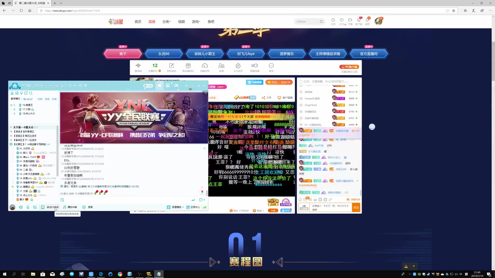The image size is (495, 278).
Task: Expand the 【准备区】候五位选手 sub-channel
Action: tap(11, 136)
